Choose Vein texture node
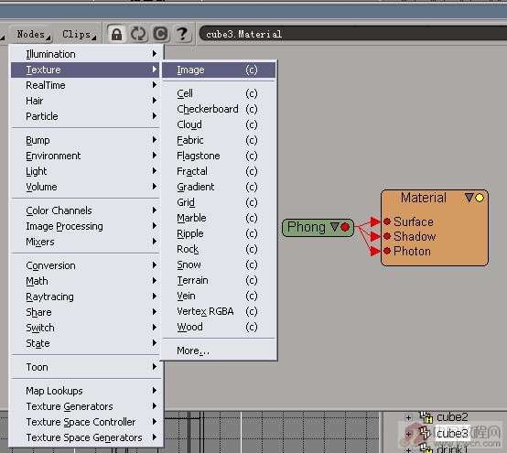This screenshot has height=453, width=507. 219,296
